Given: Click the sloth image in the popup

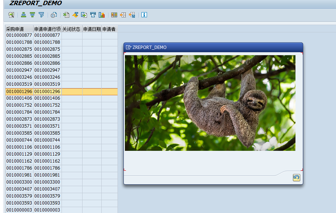Looking at the screenshot, I should pos(210,103).
